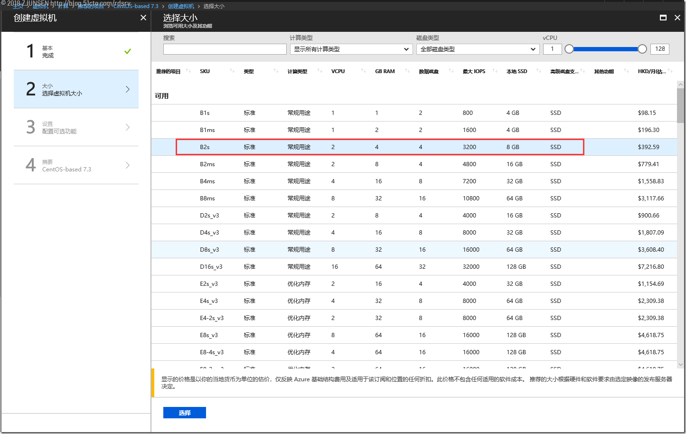Viewport: 686px width, 434px height.
Task: Select the D16s_v3 size row
Action: [414, 267]
